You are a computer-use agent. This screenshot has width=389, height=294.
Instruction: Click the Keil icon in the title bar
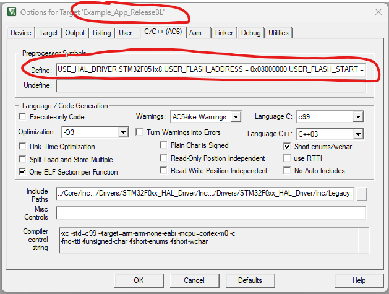10,12
